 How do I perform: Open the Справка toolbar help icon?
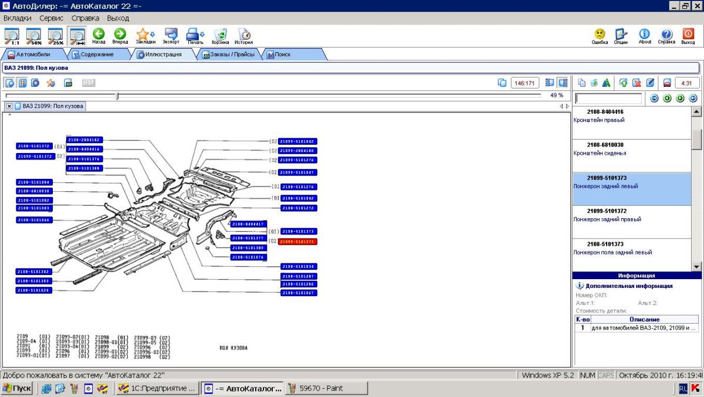(666, 36)
